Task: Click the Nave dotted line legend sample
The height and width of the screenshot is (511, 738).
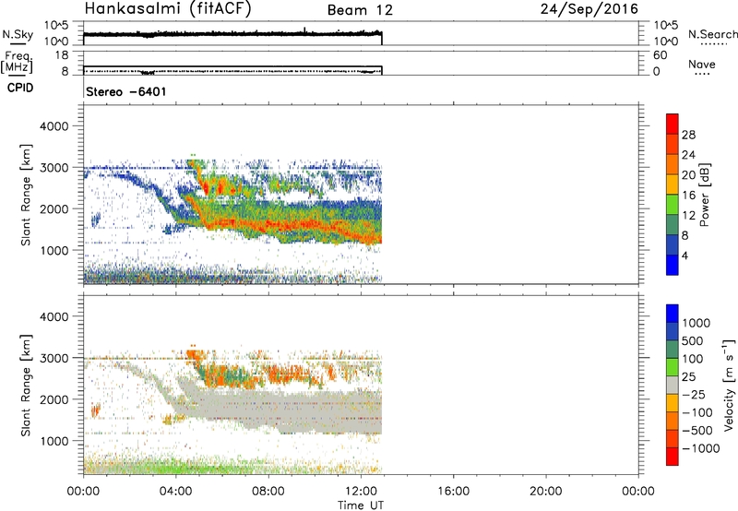Action: point(702,74)
